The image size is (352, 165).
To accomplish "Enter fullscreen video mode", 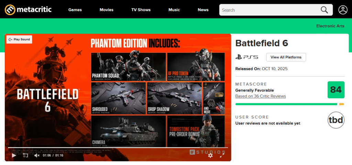I will 222,155.
